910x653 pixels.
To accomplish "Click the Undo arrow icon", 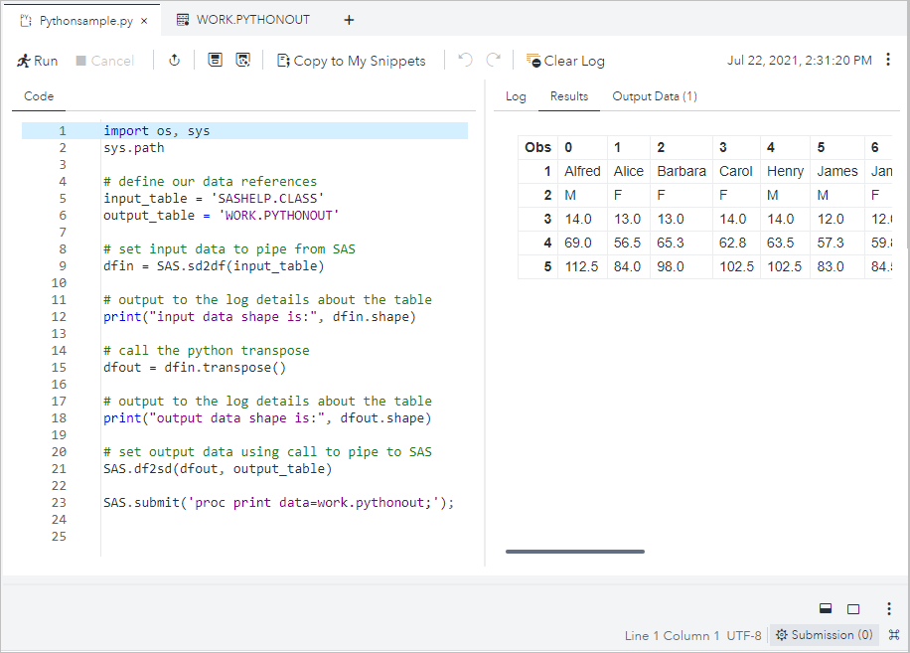I will coord(465,61).
